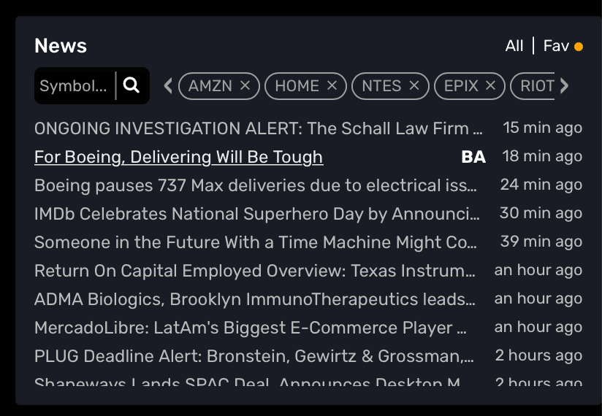This screenshot has width=602, height=416.
Task: Remove the EPIX symbol filter chip
Action: click(x=491, y=86)
